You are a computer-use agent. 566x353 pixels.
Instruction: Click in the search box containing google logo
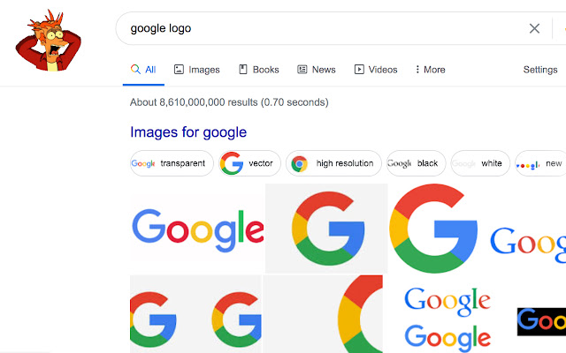point(318,28)
